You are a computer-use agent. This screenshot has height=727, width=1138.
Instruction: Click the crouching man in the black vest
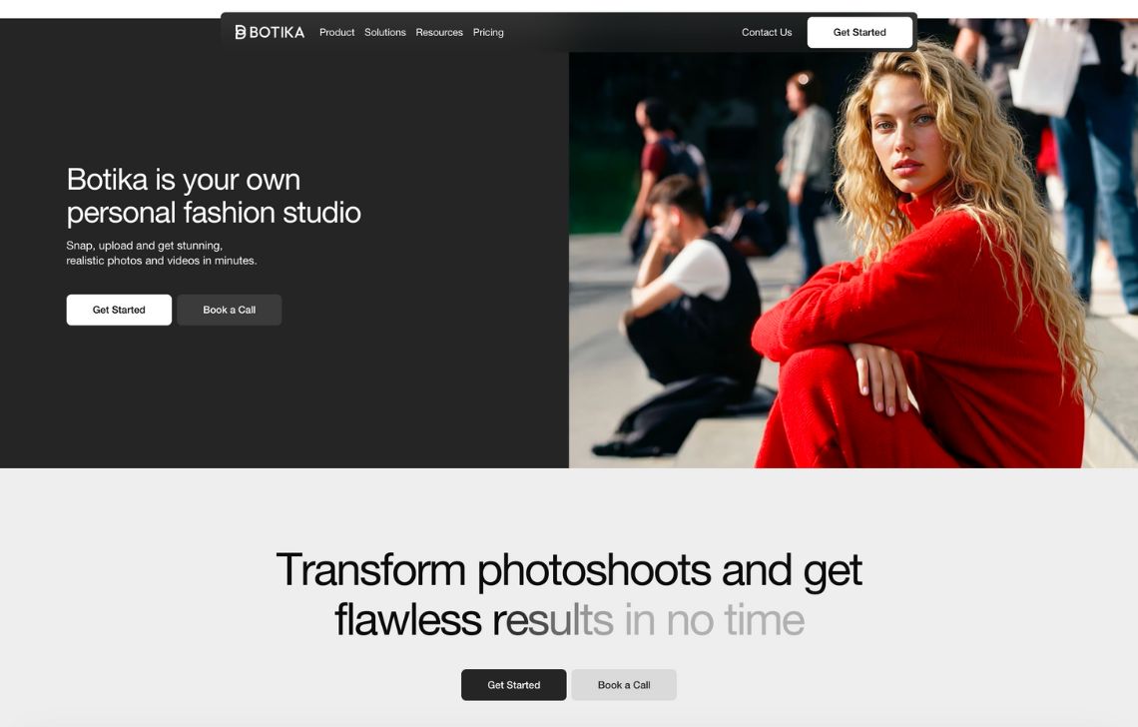[689, 310]
